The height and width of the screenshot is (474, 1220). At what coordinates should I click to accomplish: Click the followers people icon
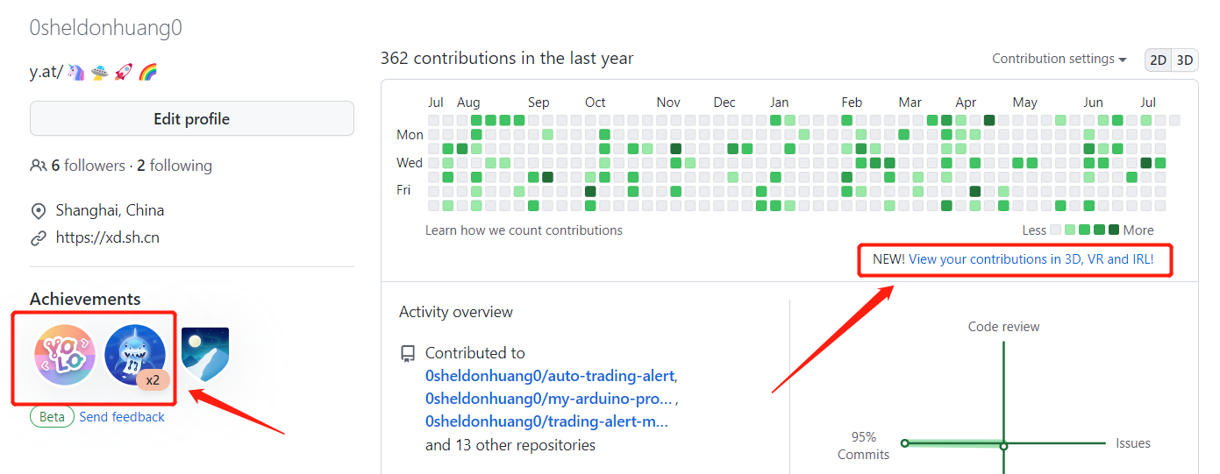coord(38,166)
